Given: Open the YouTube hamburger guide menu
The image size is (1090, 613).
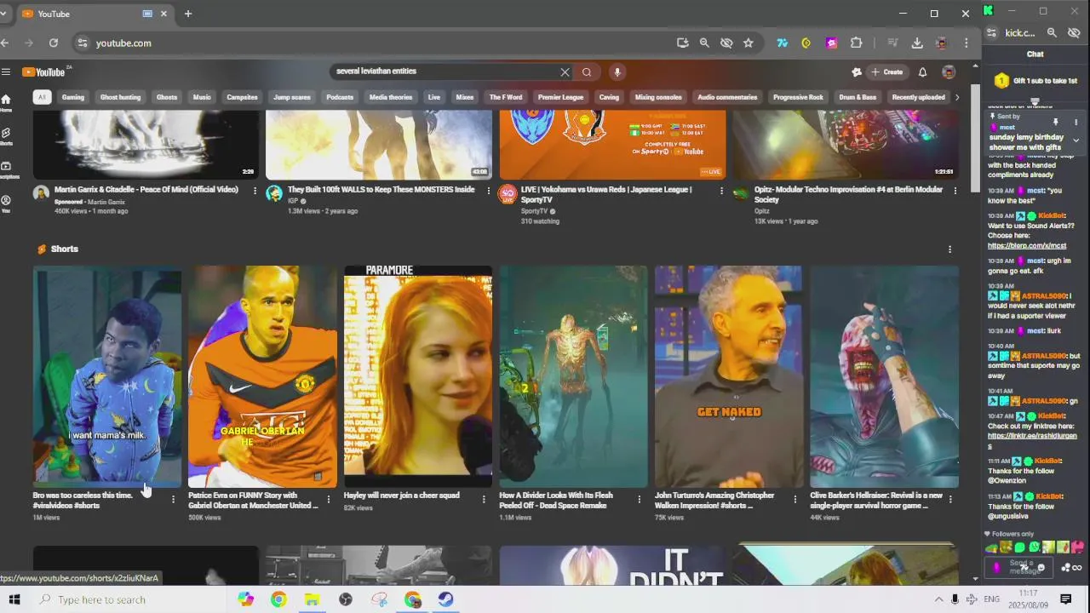Looking at the screenshot, I should point(6,72).
